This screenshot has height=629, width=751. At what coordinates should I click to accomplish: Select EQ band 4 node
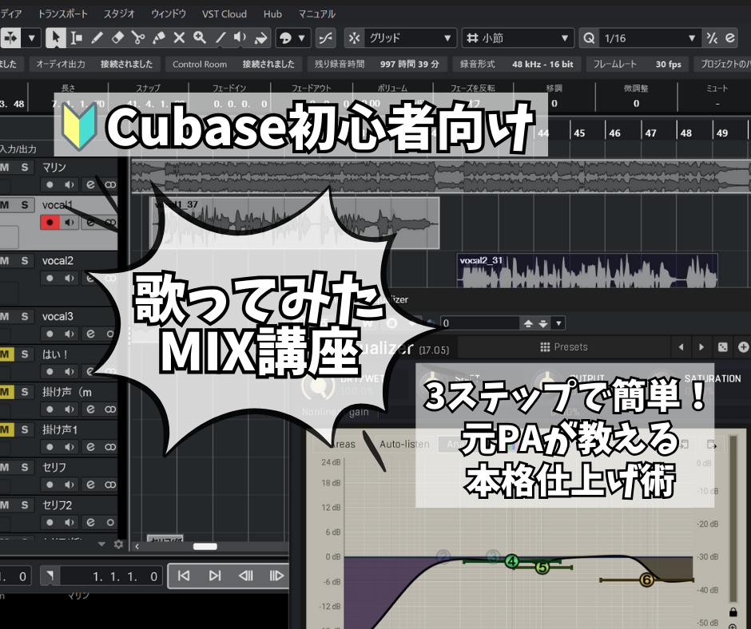[x=512, y=561]
